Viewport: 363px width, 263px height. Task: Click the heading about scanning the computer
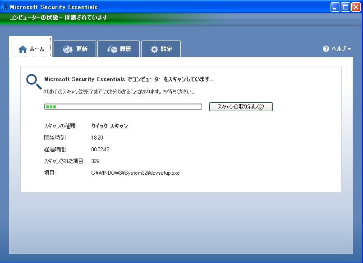[129, 79]
